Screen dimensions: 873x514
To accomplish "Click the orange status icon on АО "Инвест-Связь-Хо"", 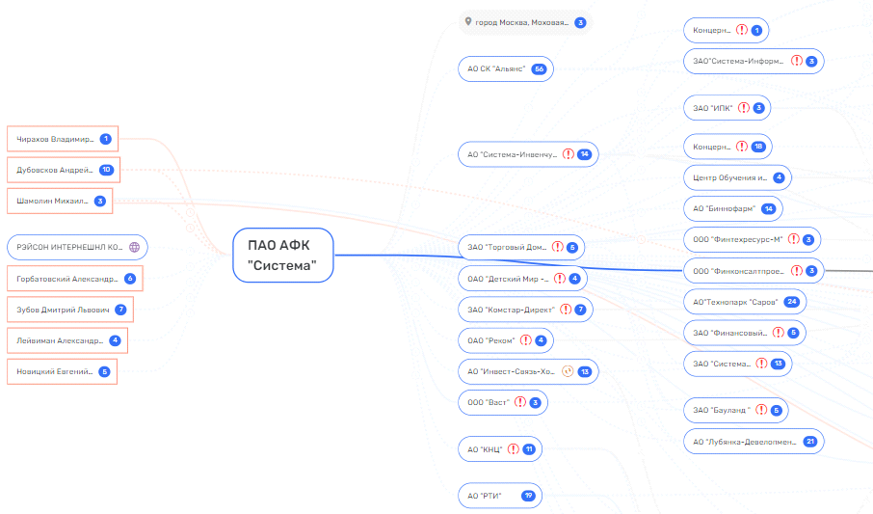I will [x=568, y=371].
